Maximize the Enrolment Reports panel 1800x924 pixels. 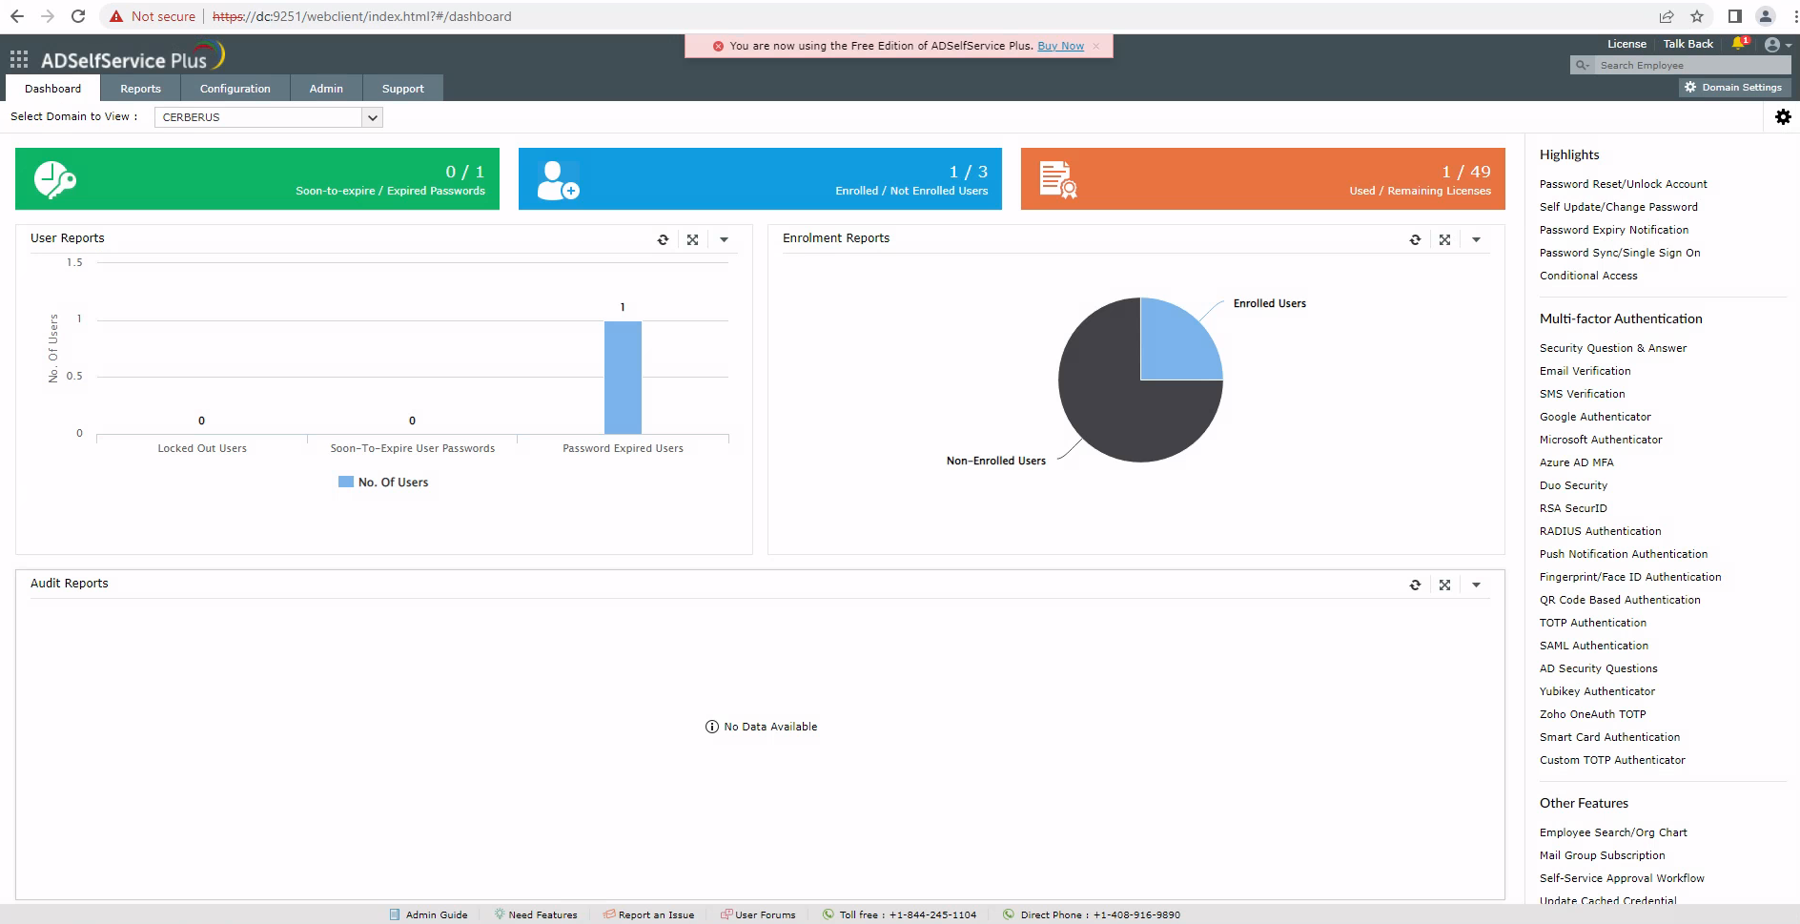pos(1445,240)
